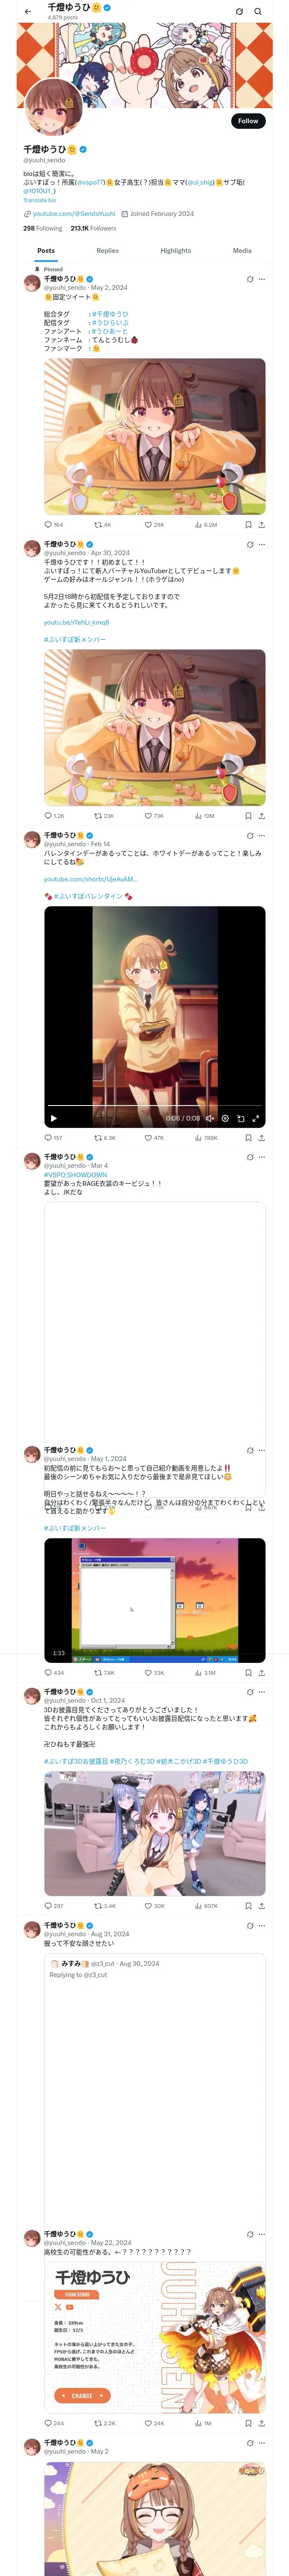
Task: Go back using the top arrow
Action: coord(28,12)
